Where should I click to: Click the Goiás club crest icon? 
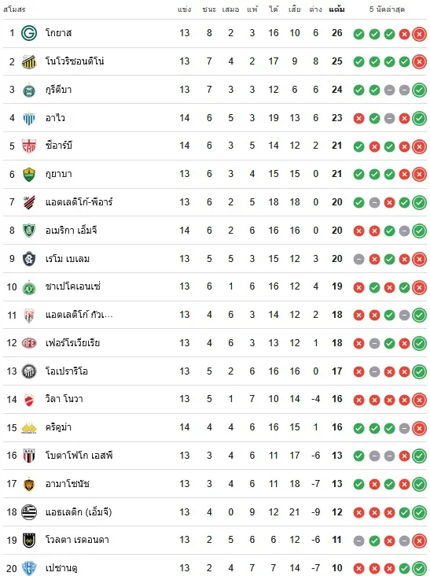click(x=29, y=33)
